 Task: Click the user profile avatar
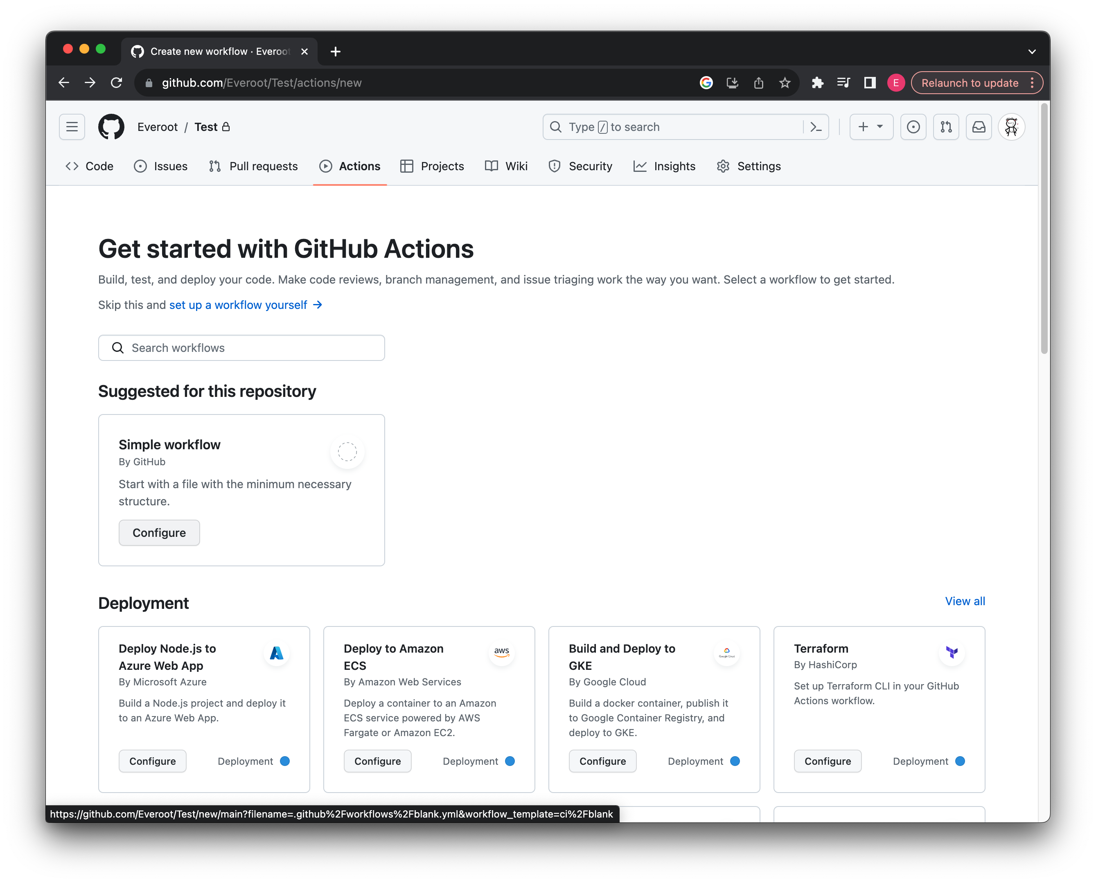pyautogui.click(x=1011, y=127)
